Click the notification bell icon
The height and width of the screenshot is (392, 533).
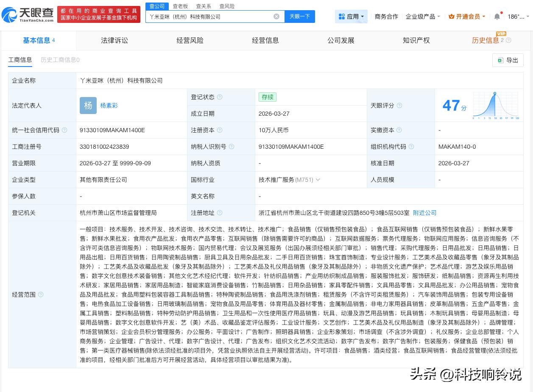click(497, 16)
